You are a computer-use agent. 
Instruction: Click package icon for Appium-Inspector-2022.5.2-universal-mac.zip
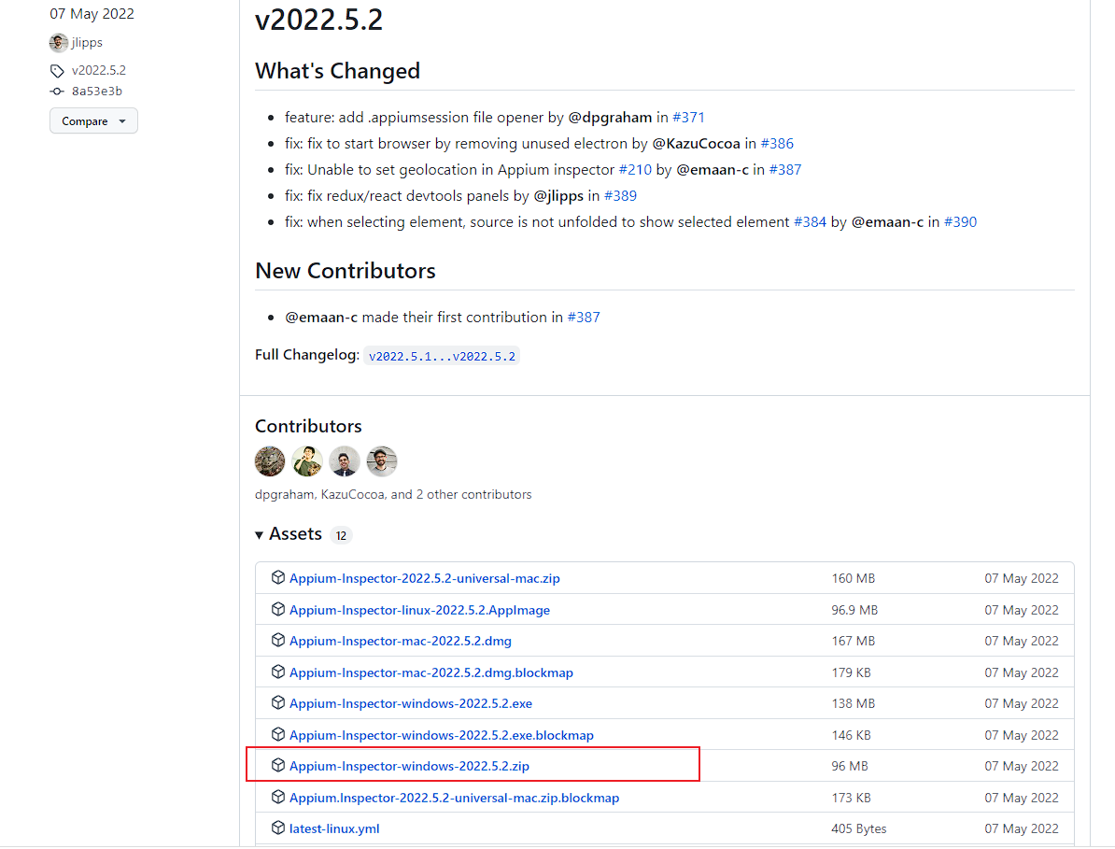(278, 577)
